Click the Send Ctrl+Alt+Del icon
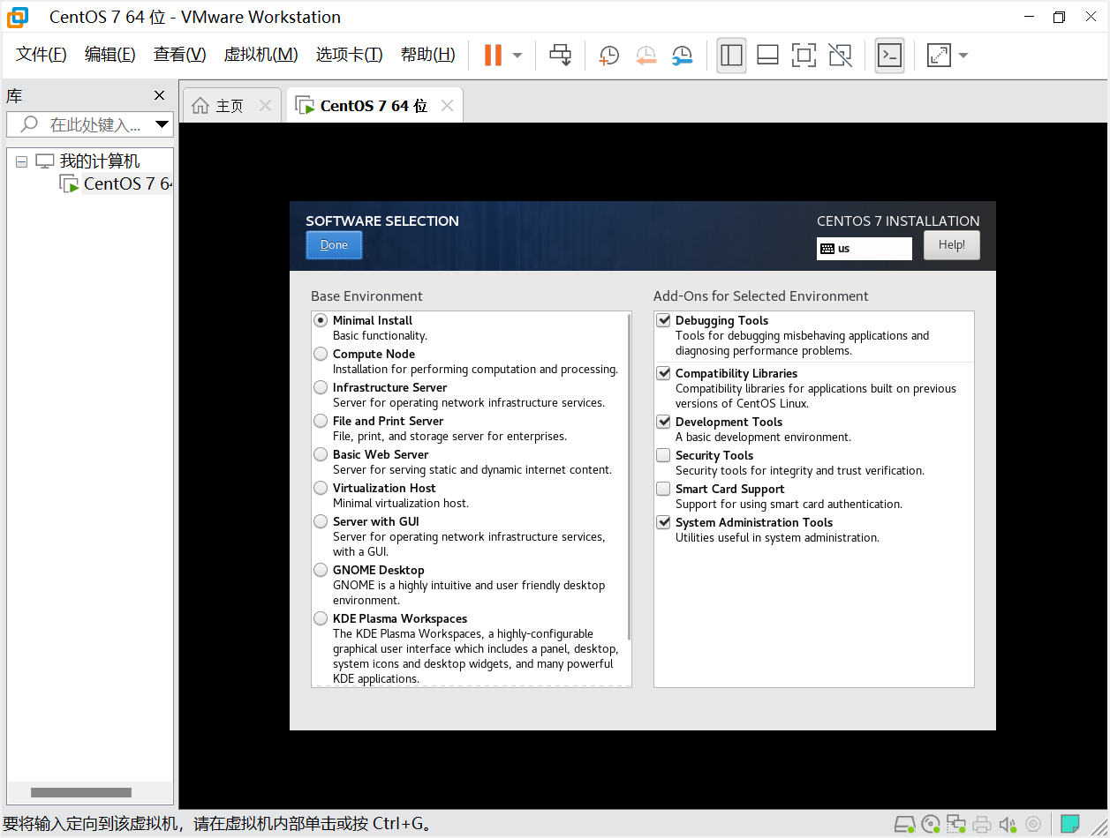Screen dimensions: 1110x838 point(560,55)
